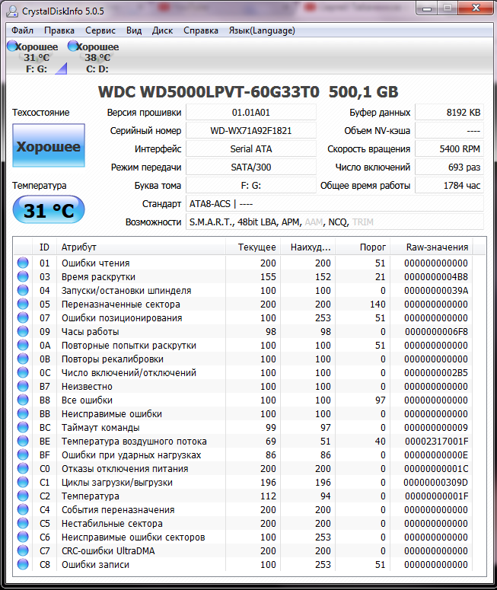Screen dimensions: 497x590
Task: Open the Файл menu
Action: click(x=22, y=30)
